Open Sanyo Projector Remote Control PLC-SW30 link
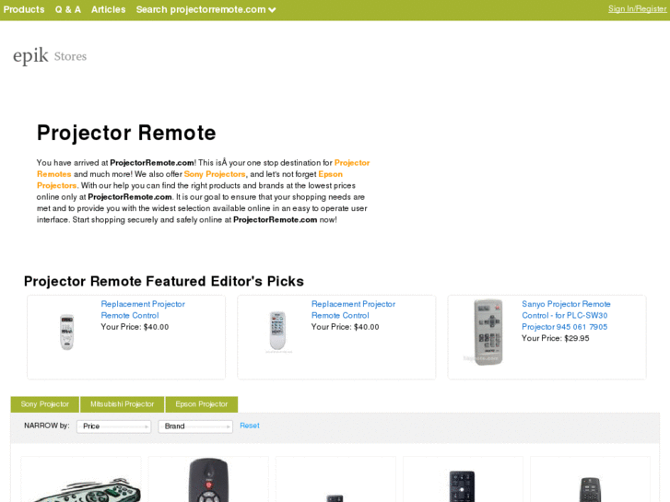 [566, 315]
